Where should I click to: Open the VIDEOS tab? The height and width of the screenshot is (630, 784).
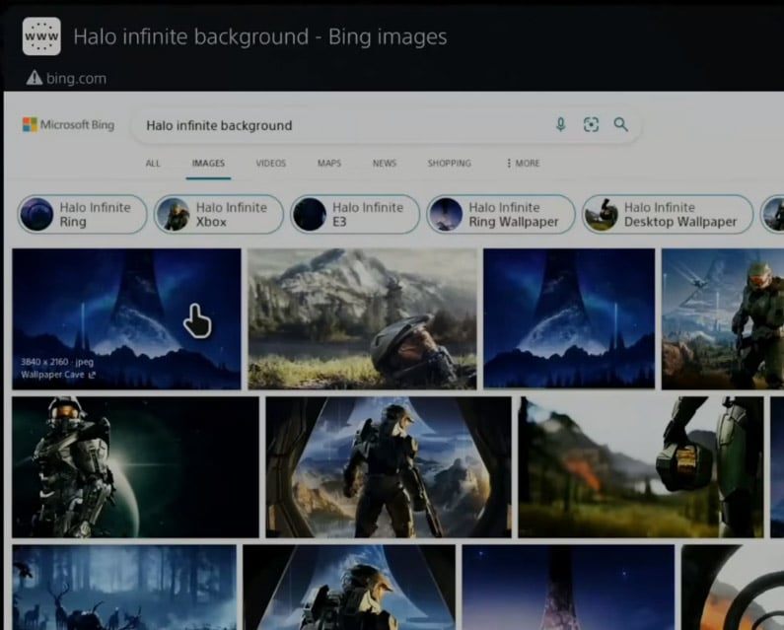point(271,163)
